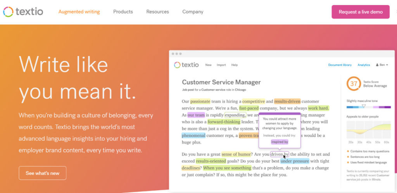Click highlighted phrase forward-thinking
Viewport: 397px width, 193px height.
[x=224, y=122]
